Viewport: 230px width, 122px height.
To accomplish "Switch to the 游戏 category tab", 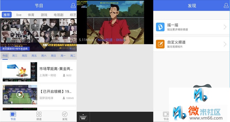I will [44, 15].
